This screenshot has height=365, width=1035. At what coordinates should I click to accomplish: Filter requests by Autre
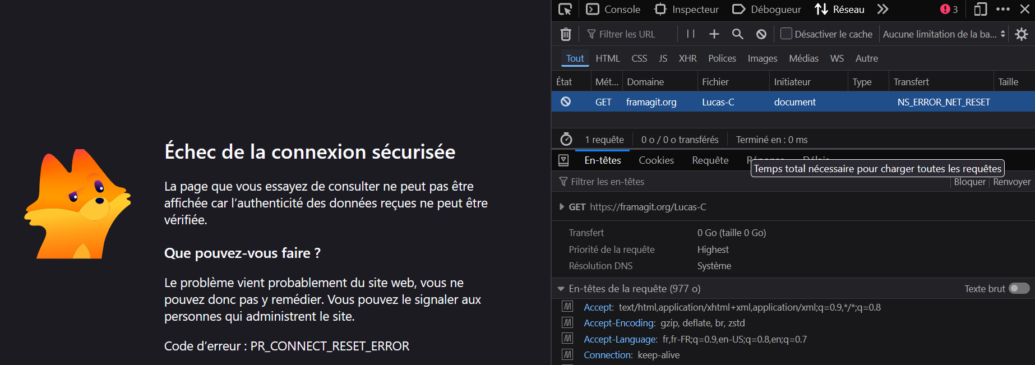867,58
